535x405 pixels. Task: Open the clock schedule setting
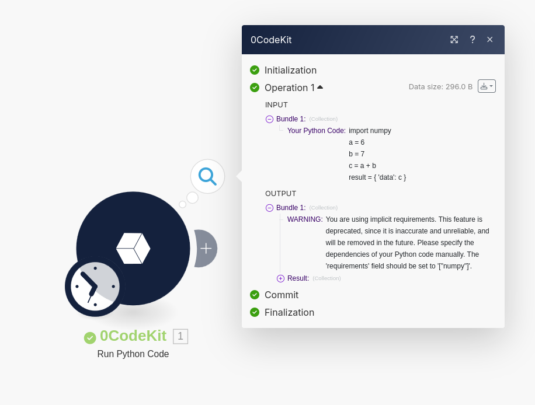click(x=95, y=287)
